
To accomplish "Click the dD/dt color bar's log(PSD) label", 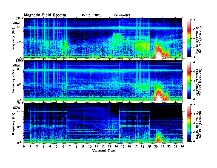I will point(199,82).
